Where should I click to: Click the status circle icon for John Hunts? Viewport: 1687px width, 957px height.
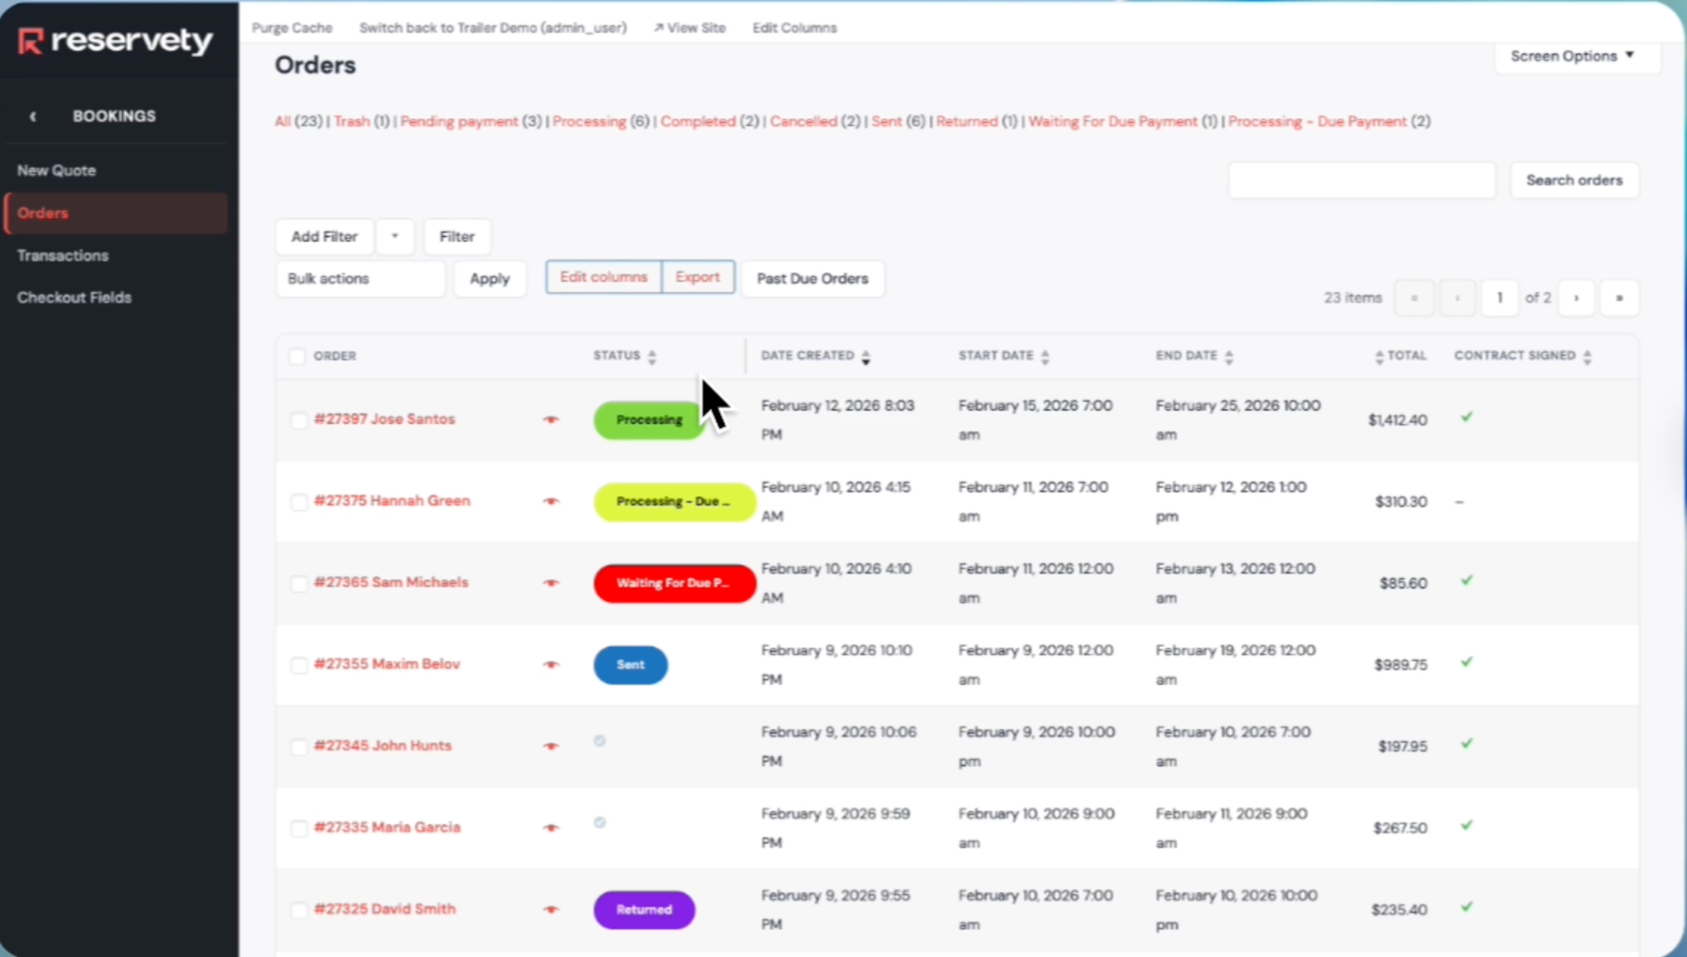tap(600, 741)
